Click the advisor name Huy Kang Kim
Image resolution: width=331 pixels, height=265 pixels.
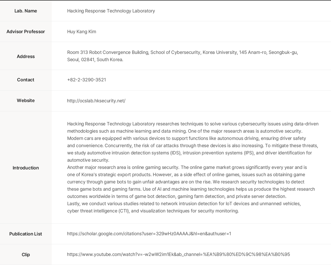pyautogui.click(x=81, y=32)
